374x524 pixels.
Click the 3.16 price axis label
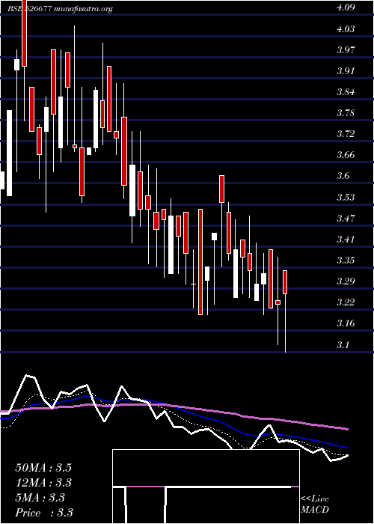tap(346, 323)
